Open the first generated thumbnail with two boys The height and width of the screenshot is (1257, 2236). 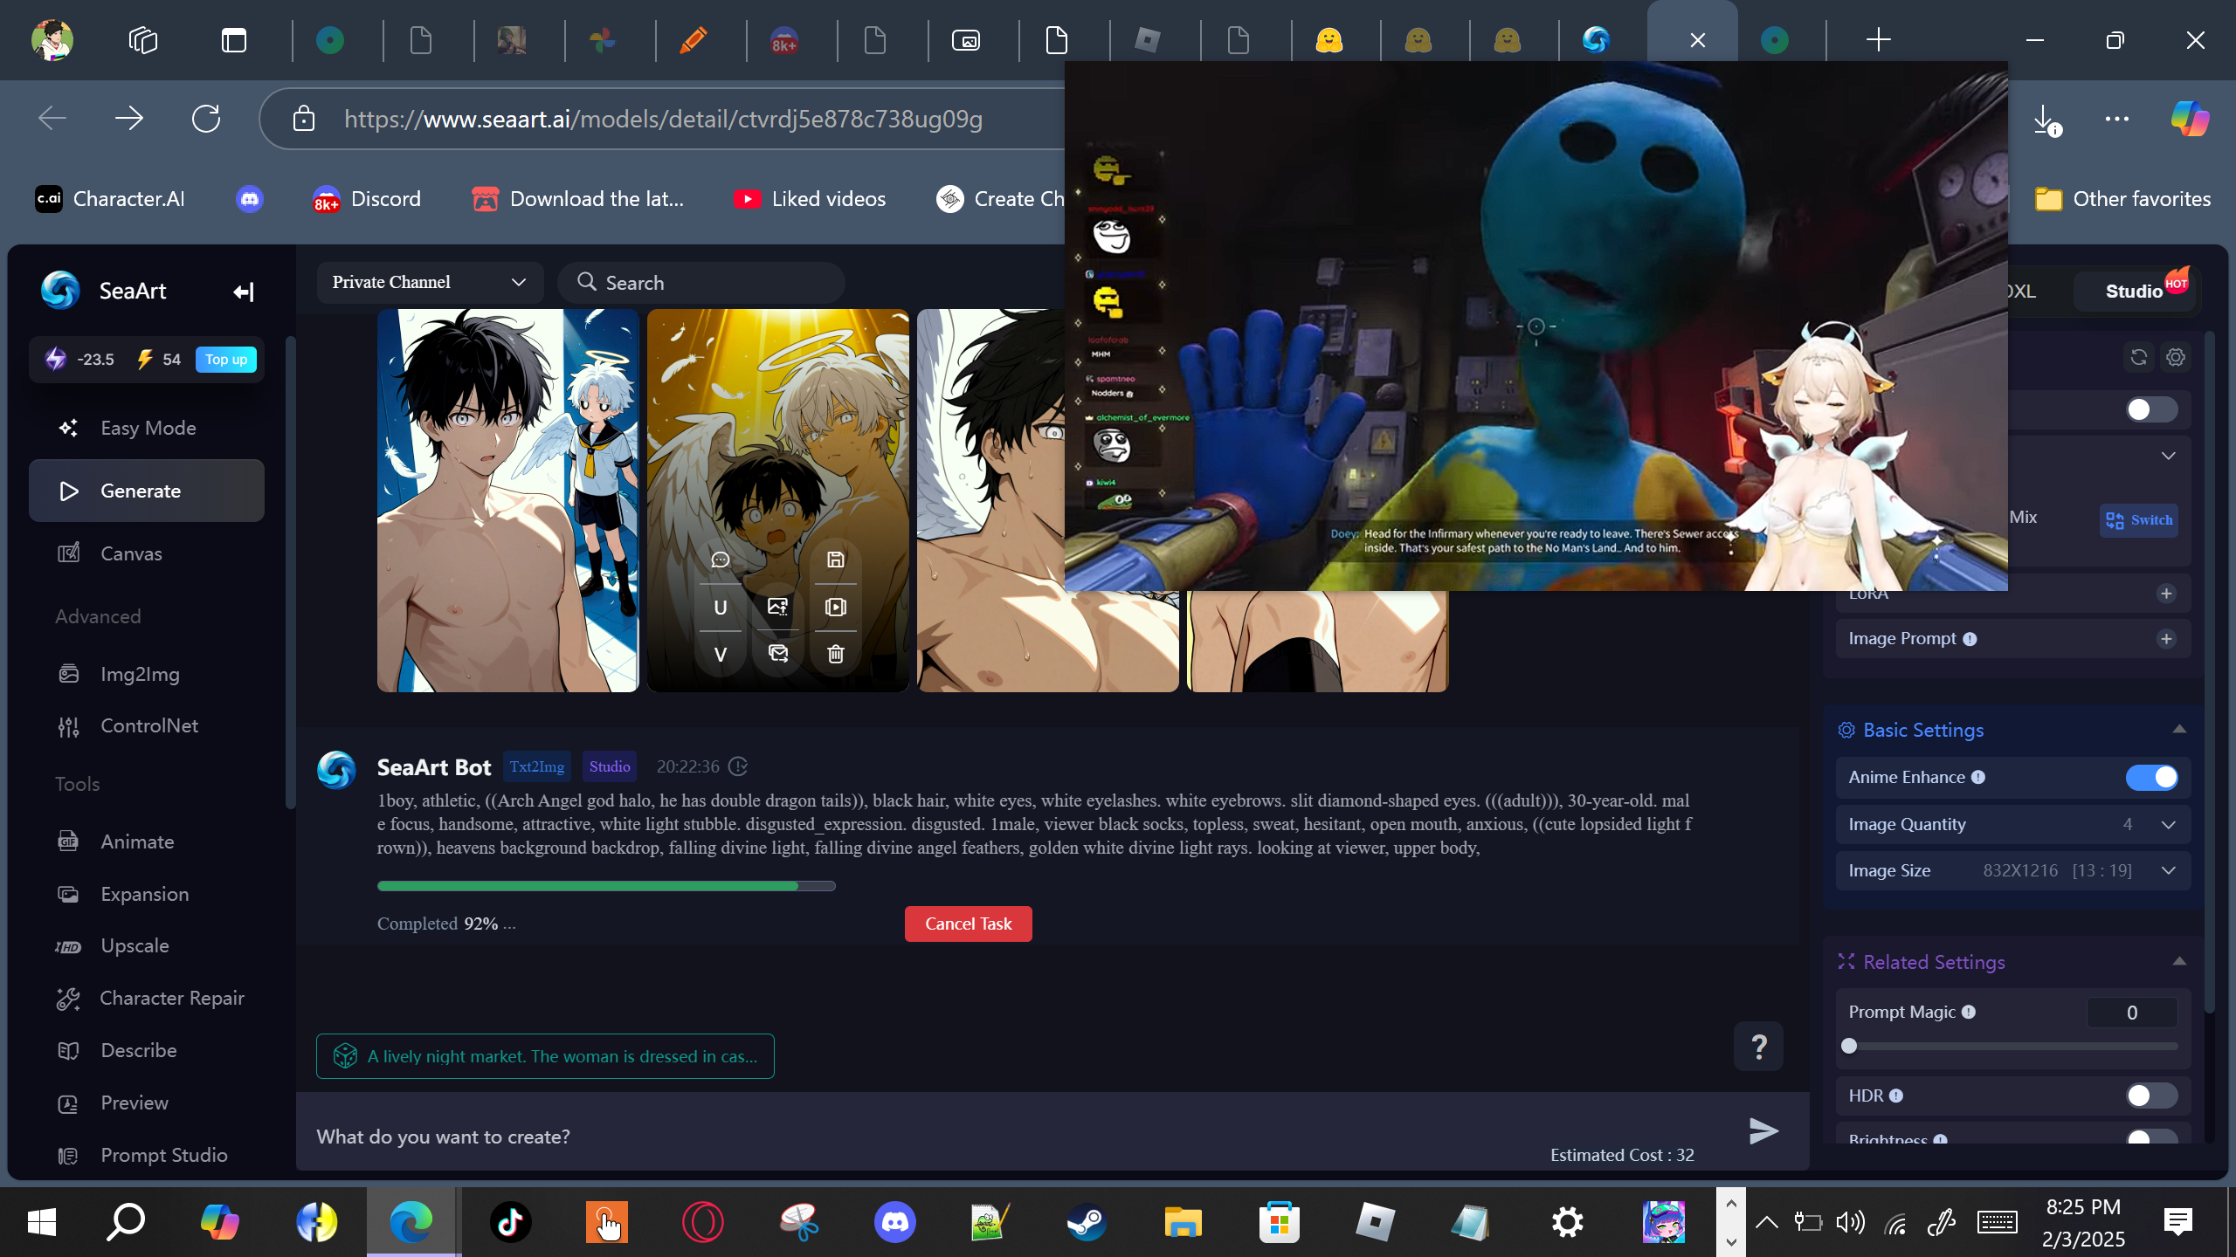point(507,500)
